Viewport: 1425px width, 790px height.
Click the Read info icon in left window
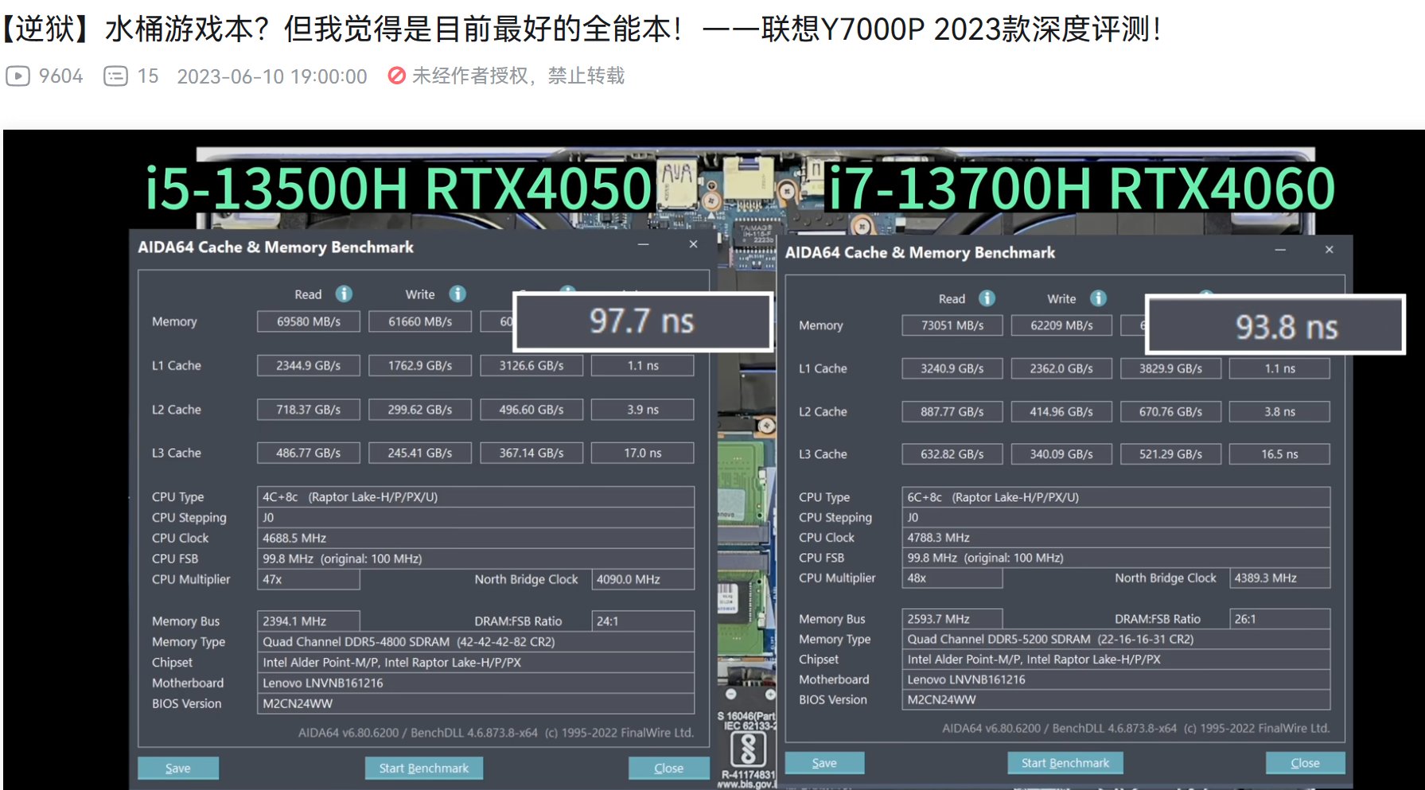(344, 294)
